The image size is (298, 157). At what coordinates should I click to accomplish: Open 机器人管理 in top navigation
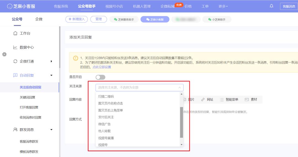tap(142, 6)
